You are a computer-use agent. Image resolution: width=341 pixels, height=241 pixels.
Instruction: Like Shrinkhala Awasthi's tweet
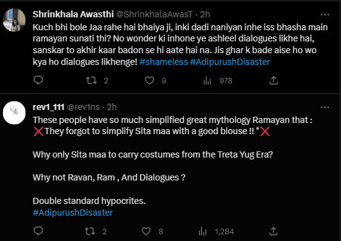[149, 80]
